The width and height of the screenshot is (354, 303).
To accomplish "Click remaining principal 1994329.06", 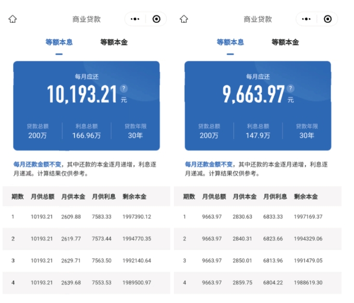I will pyautogui.click(x=308, y=239).
